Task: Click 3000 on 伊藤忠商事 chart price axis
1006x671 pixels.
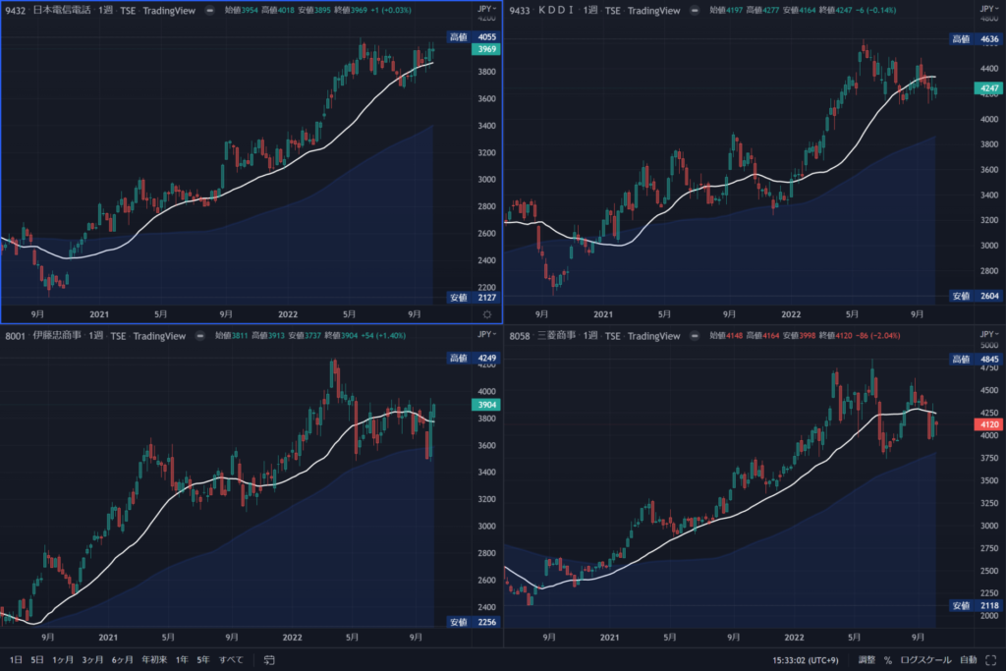Action: click(487, 526)
